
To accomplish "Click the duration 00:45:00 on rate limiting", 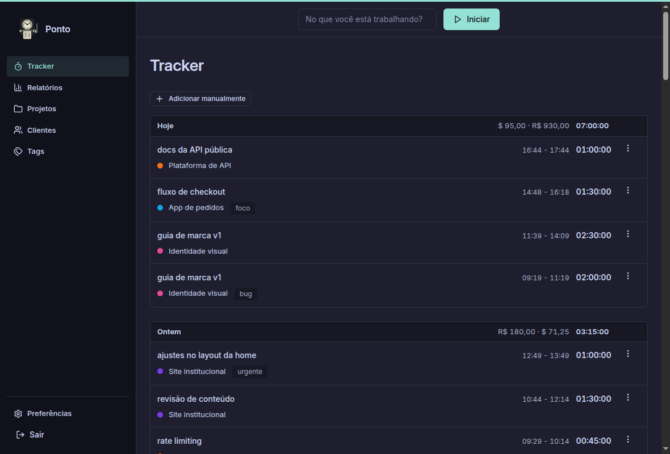I will point(593,441).
